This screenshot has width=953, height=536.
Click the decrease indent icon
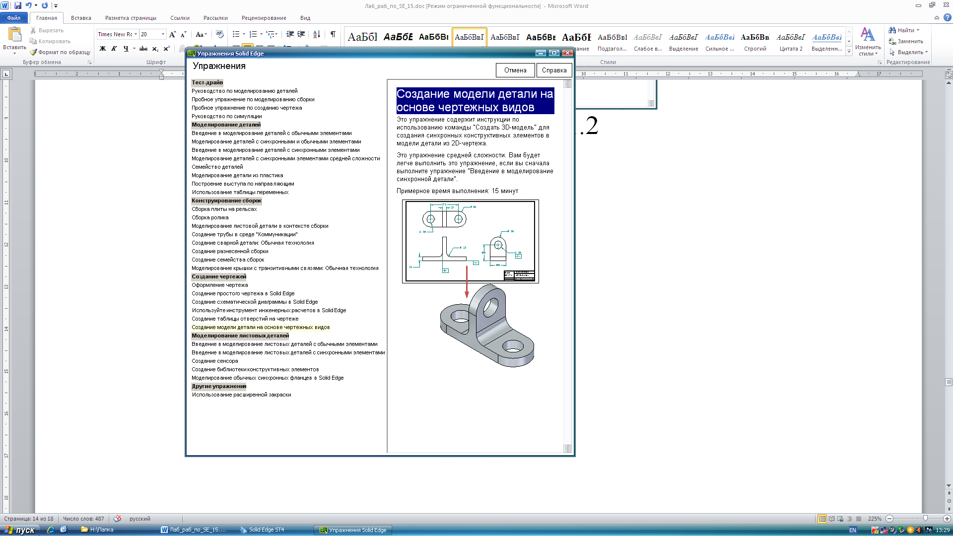click(x=290, y=34)
